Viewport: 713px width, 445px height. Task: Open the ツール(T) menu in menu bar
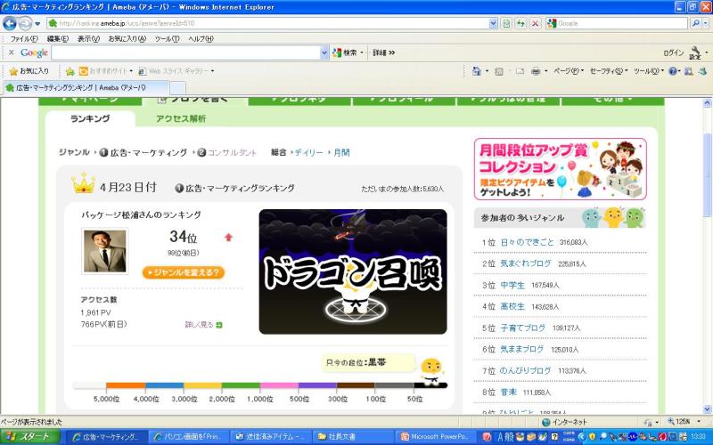point(167,38)
